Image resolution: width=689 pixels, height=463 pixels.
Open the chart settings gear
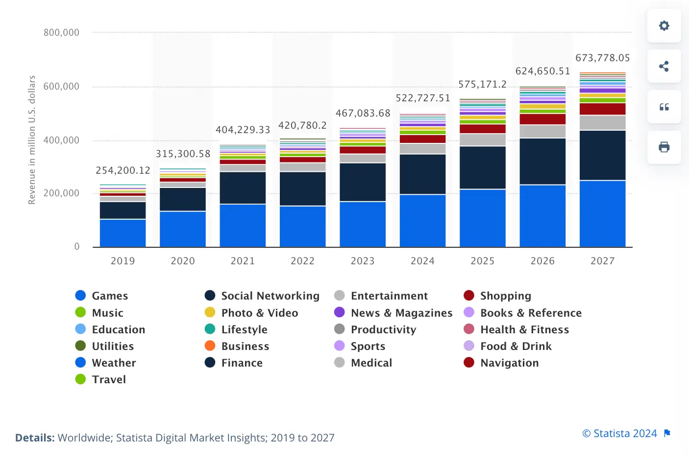coord(664,25)
